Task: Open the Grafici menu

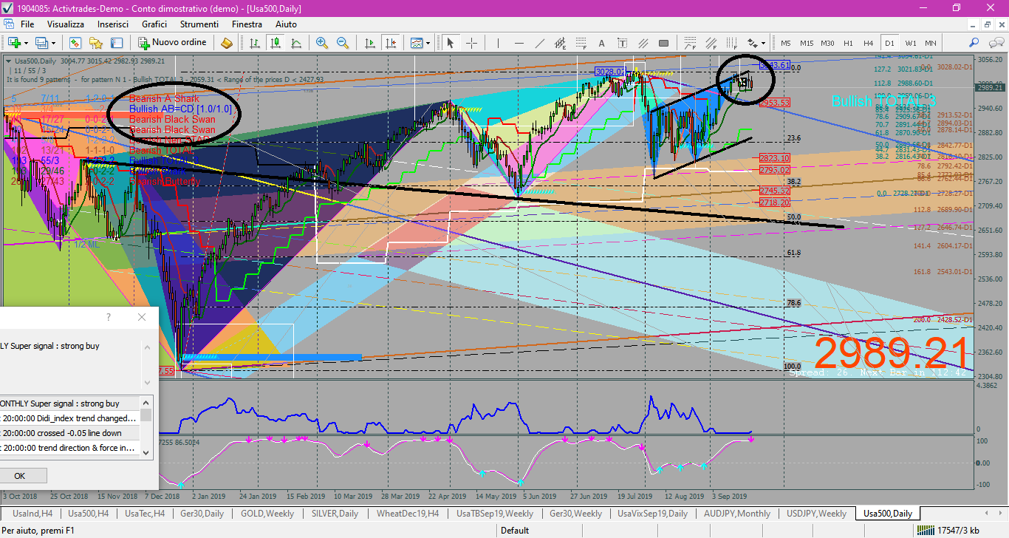Action: (154, 24)
